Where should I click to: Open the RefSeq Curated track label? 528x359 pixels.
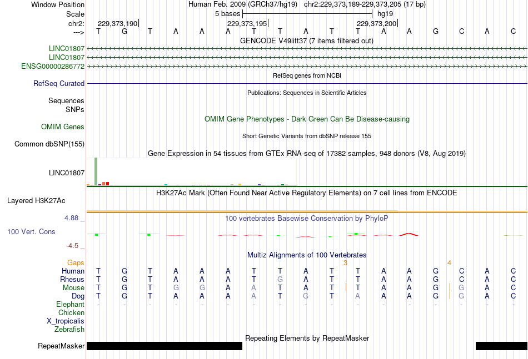coord(59,83)
